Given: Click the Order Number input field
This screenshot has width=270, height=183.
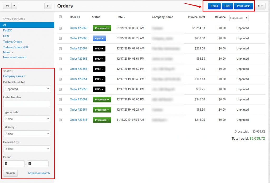Looking at the screenshot, I should [x=27, y=104].
